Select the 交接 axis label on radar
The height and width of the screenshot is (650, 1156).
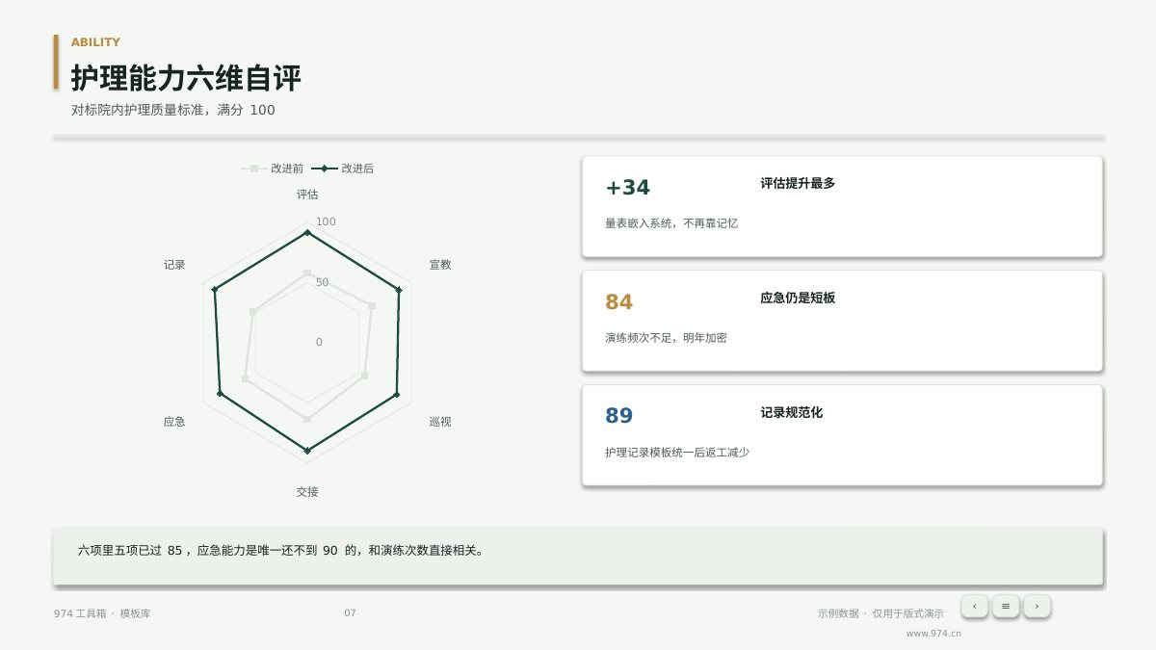307,492
